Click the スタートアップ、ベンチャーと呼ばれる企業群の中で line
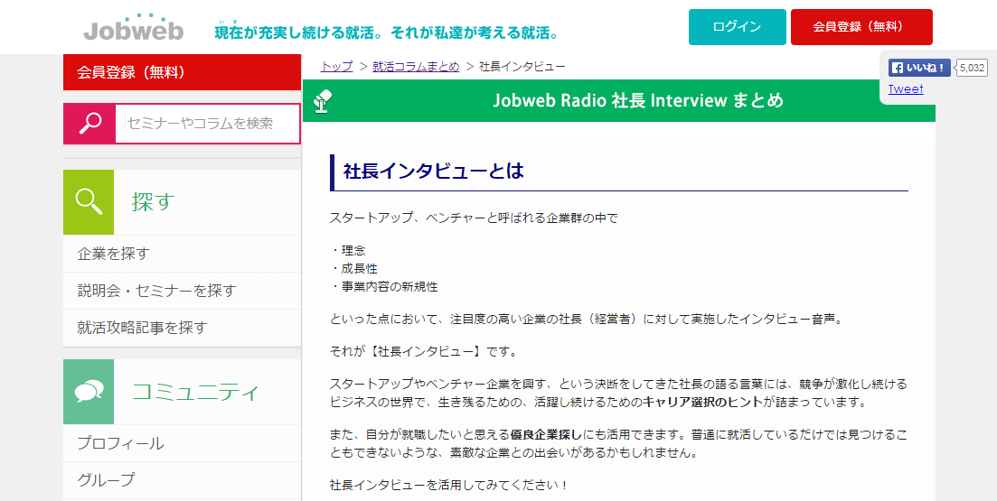997x501 pixels. tap(474, 218)
